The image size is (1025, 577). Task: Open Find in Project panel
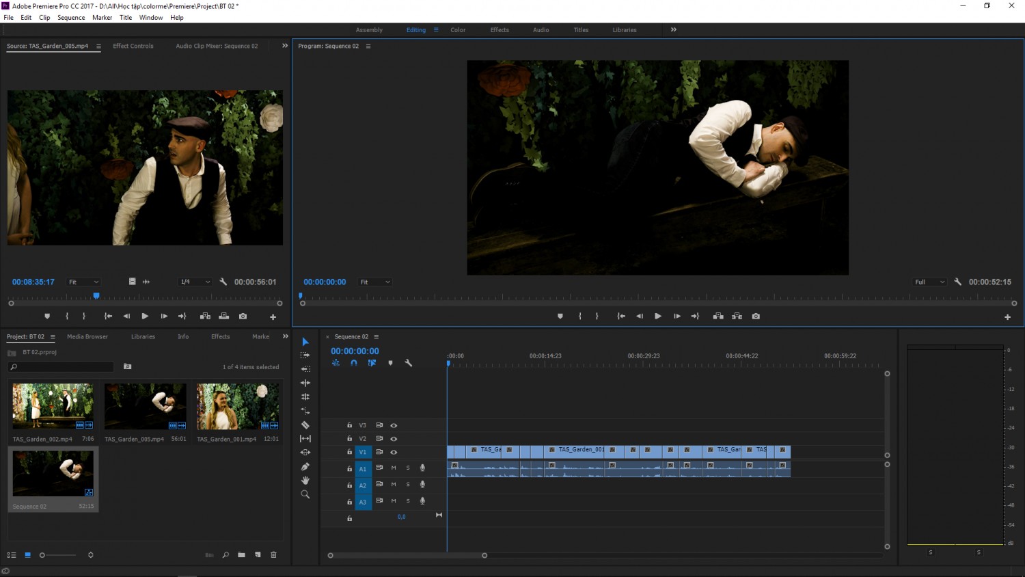tap(225, 555)
